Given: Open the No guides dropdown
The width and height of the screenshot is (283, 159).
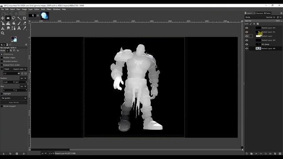Looking at the screenshot, I should pos(14,98).
